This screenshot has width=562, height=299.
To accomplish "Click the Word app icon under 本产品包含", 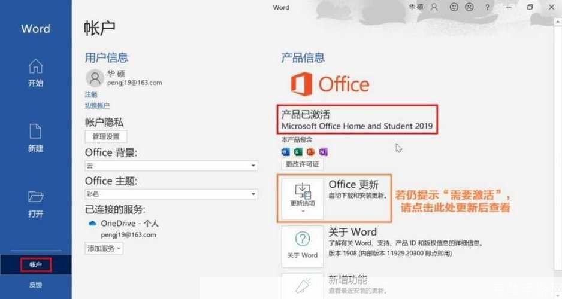I will [286, 152].
